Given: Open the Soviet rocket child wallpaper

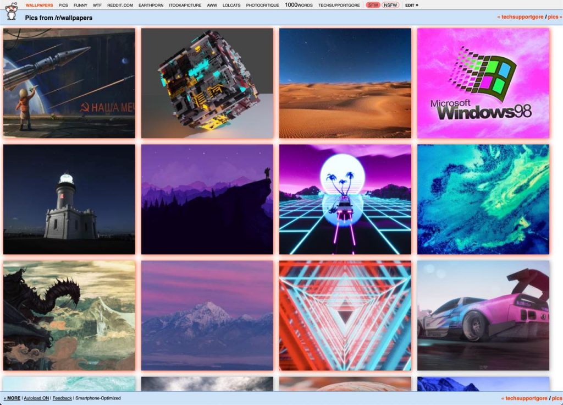Looking at the screenshot, I should pyautogui.click(x=69, y=83).
